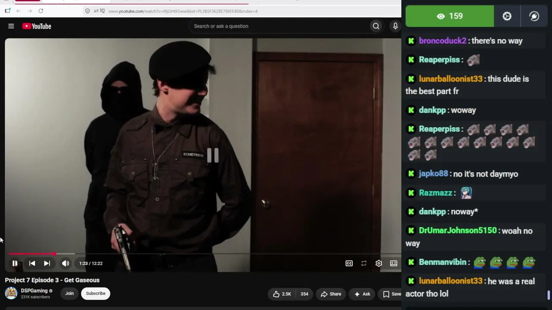The width and height of the screenshot is (552, 310).
Task: Start voice search with the microphone
Action: pos(395,26)
